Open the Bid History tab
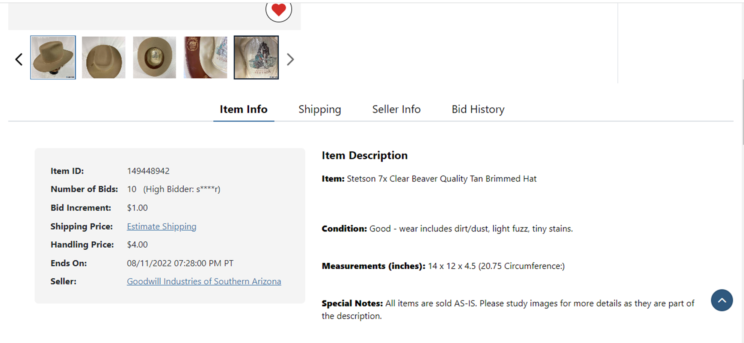The image size is (744, 343). [x=478, y=109]
